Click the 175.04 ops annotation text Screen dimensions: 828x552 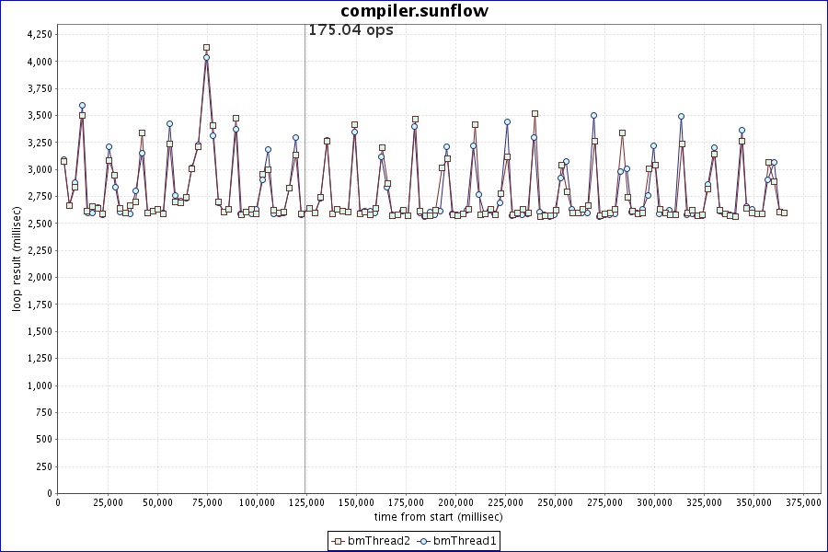(351, 30)
